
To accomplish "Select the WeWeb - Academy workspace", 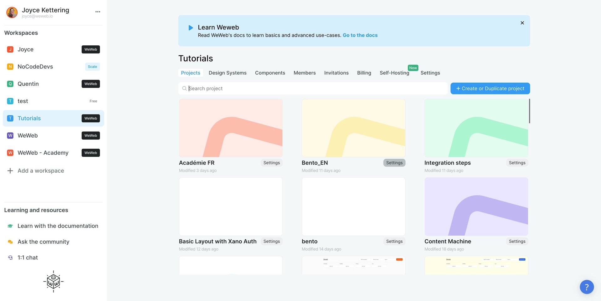I will (54, 153).
